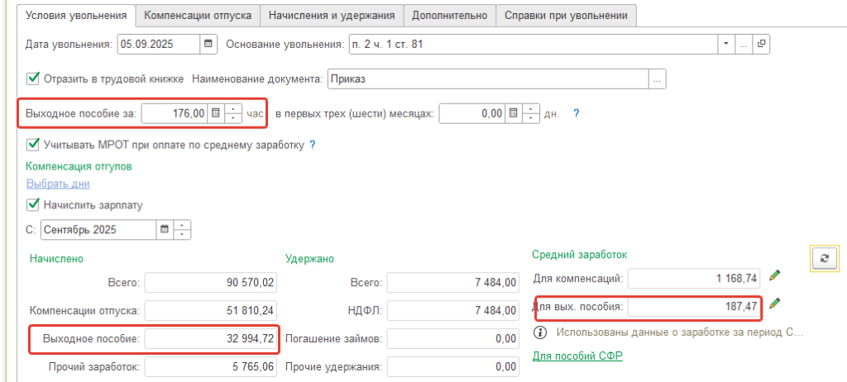Switch to the Компенсации отпуска tab
This screenshot has height=382, width=847.
(x=198, y=15)
